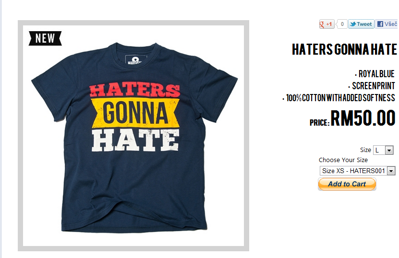The image size is (399, 258).
Task: Click the red HATERS print on shirt
Action: [x=134, y=91]
